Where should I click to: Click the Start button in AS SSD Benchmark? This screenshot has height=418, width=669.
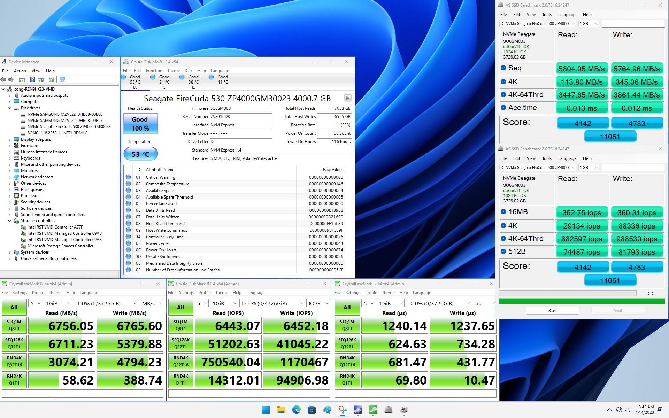tap(552, 311)
